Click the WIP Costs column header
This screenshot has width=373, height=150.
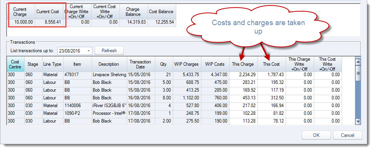point(215,64)
